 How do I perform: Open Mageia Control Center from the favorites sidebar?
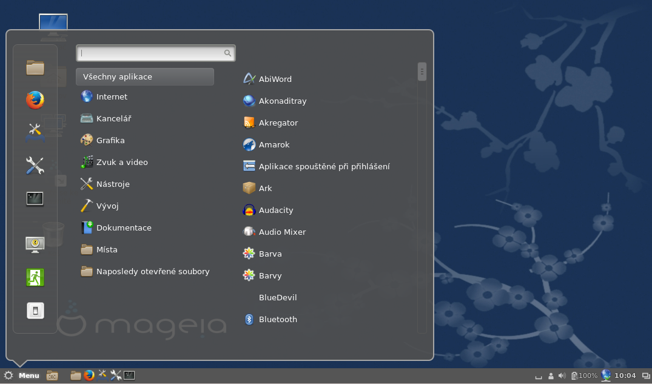coord(35,133)
